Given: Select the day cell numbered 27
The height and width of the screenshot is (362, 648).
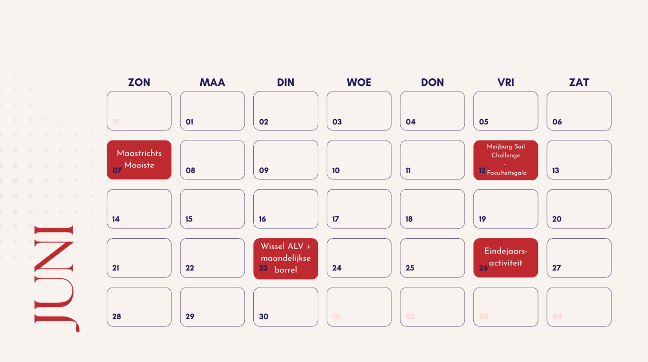Looking at the screenshot, I should pyautogui.click(x=579, y=258).
